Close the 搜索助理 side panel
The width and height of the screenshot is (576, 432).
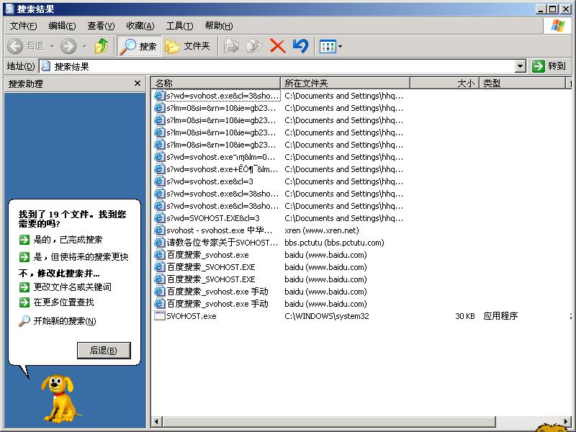[138, 84]
